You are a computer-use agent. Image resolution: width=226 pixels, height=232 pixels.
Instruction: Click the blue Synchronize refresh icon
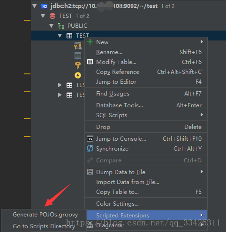[x=90, y=148]
